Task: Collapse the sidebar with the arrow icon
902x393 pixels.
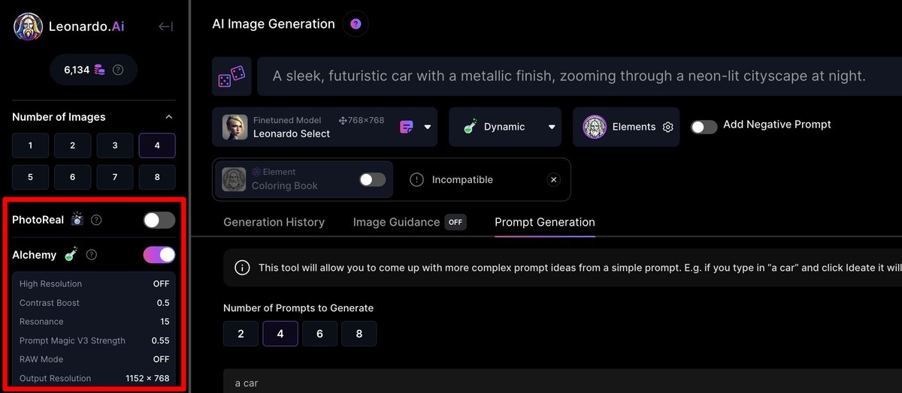Action: coord(165,27)
